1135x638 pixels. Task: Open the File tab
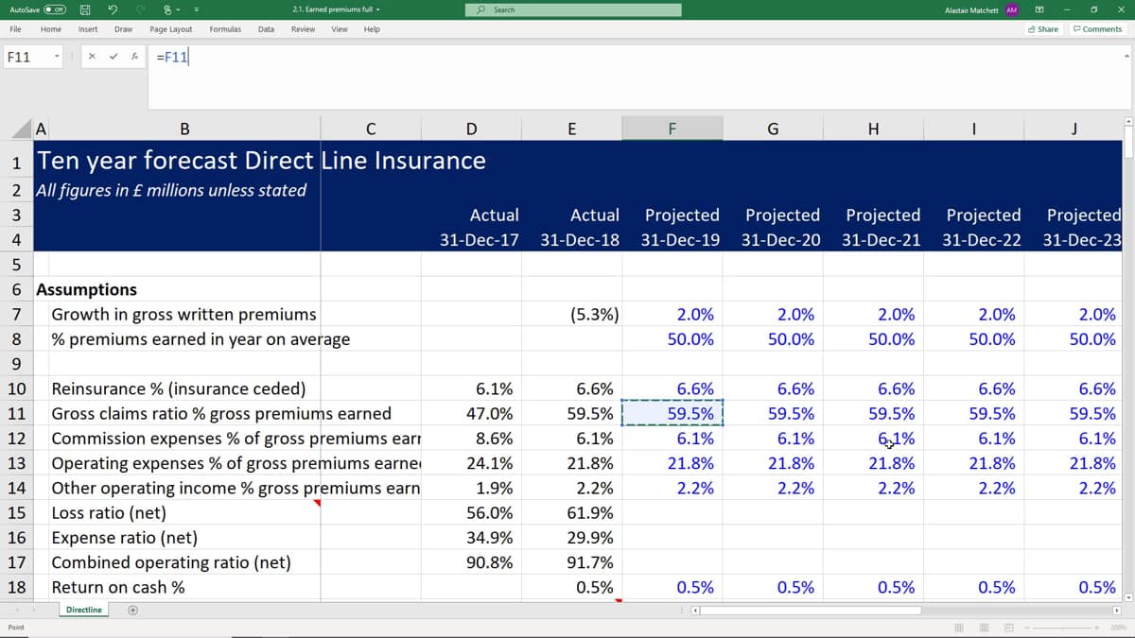pos(16,29)
